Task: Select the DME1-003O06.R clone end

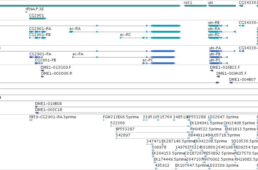Action: [x=43, y=77]
